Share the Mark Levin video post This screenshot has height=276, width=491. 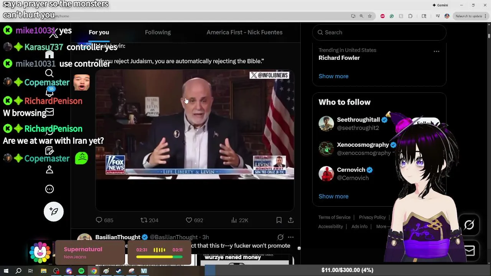pos(291,220)
